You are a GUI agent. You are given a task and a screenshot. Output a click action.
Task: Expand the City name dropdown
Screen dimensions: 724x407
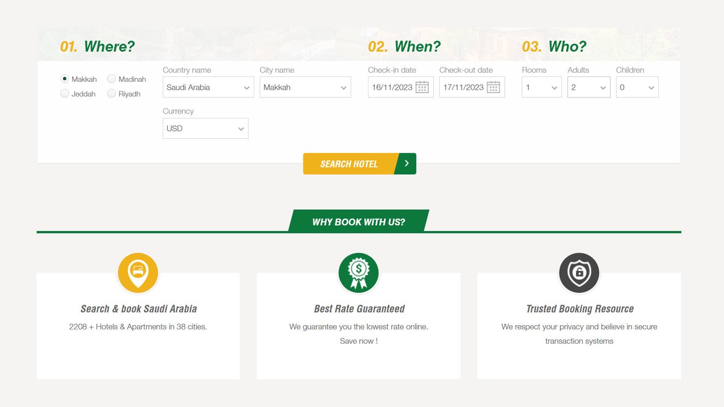click(305, 87)
